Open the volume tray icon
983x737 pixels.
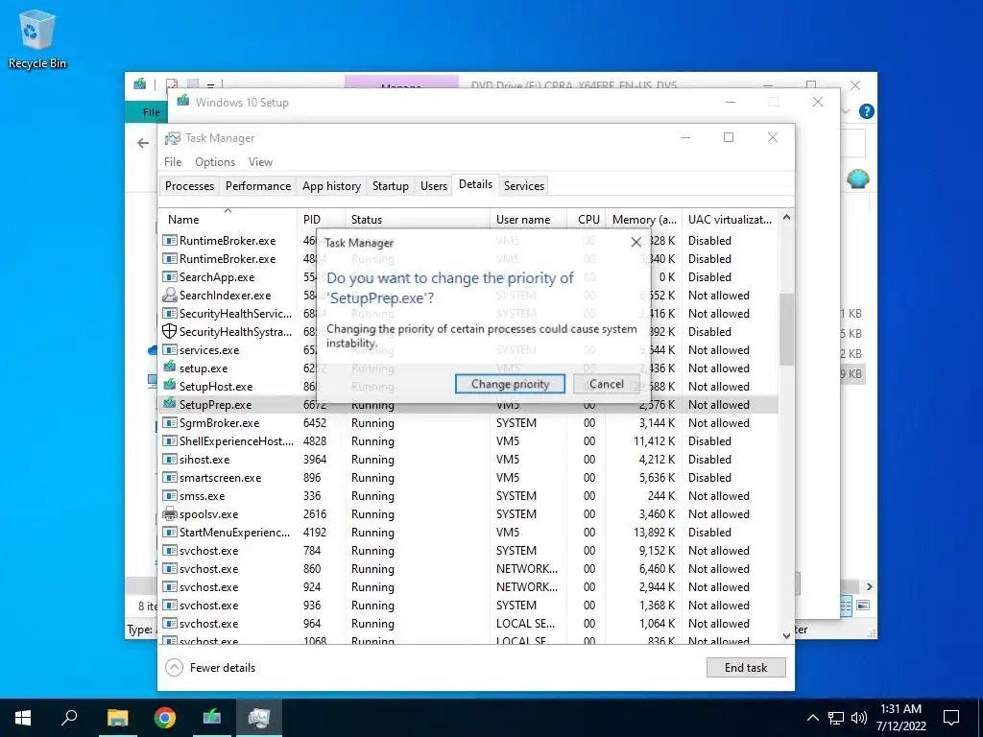(859, 718)
